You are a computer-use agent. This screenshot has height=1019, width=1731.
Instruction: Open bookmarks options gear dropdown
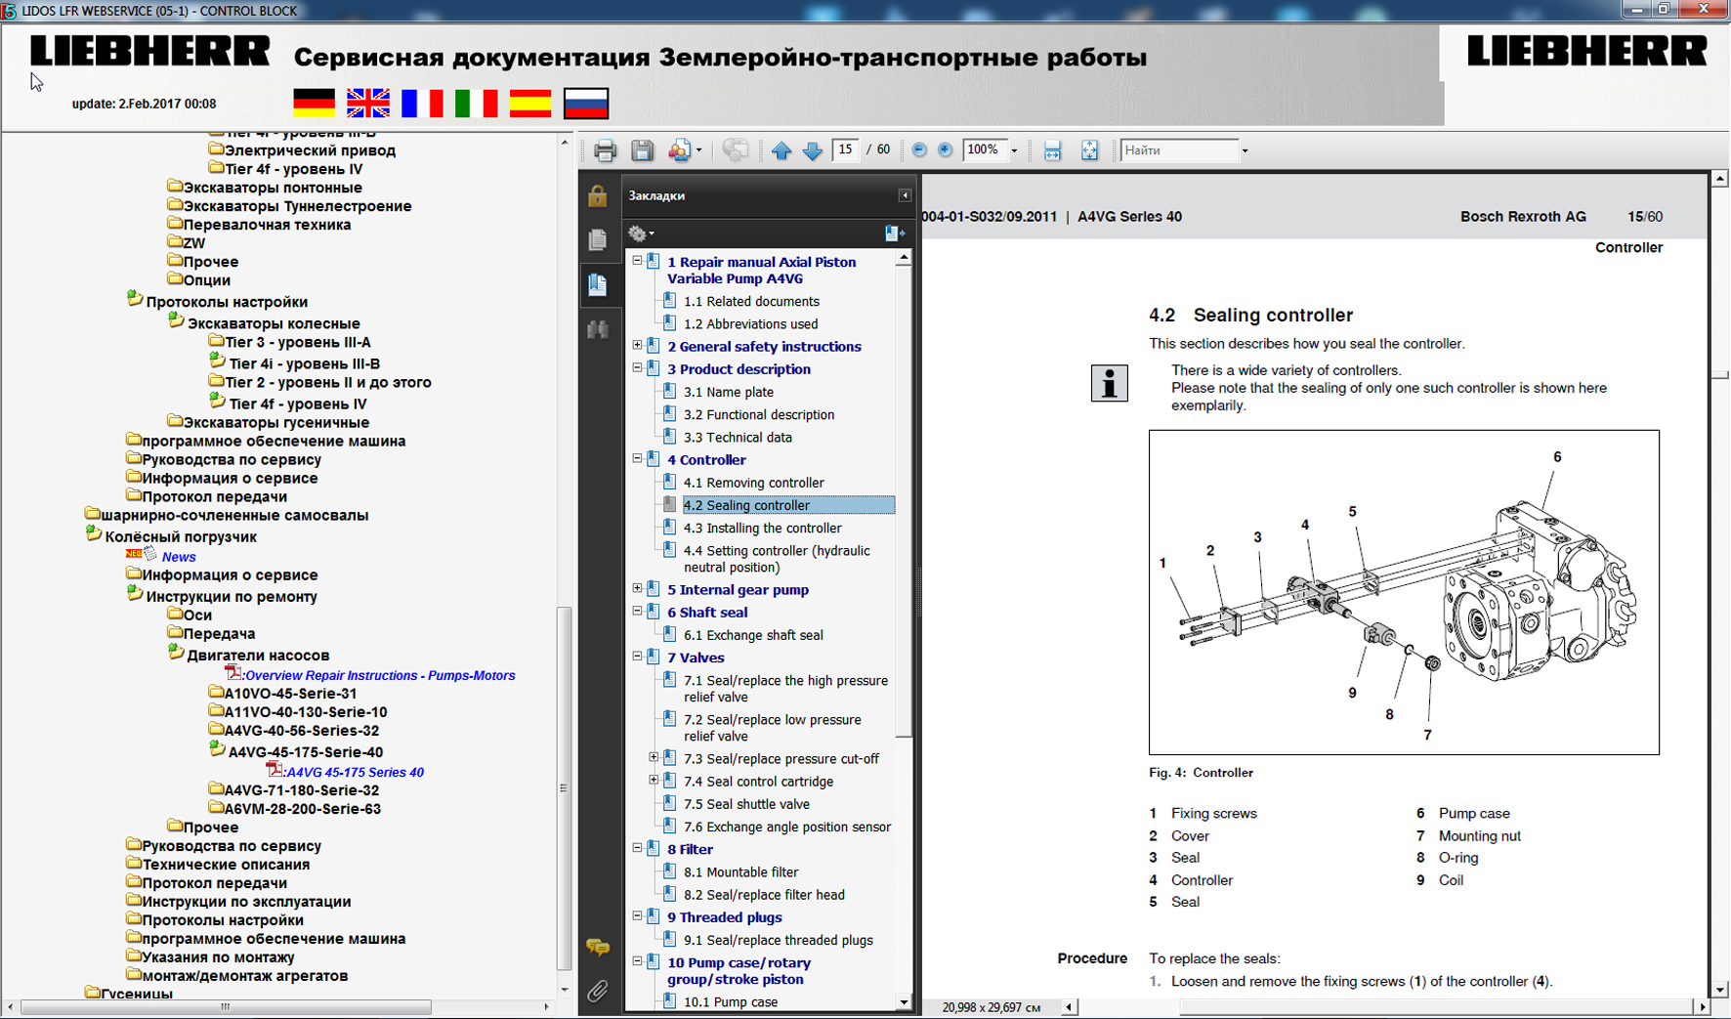coord(641,234)
